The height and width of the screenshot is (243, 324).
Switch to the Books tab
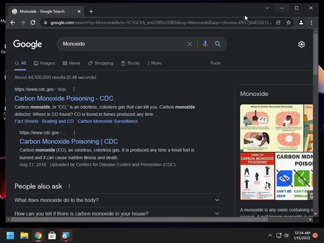[131, 63]
